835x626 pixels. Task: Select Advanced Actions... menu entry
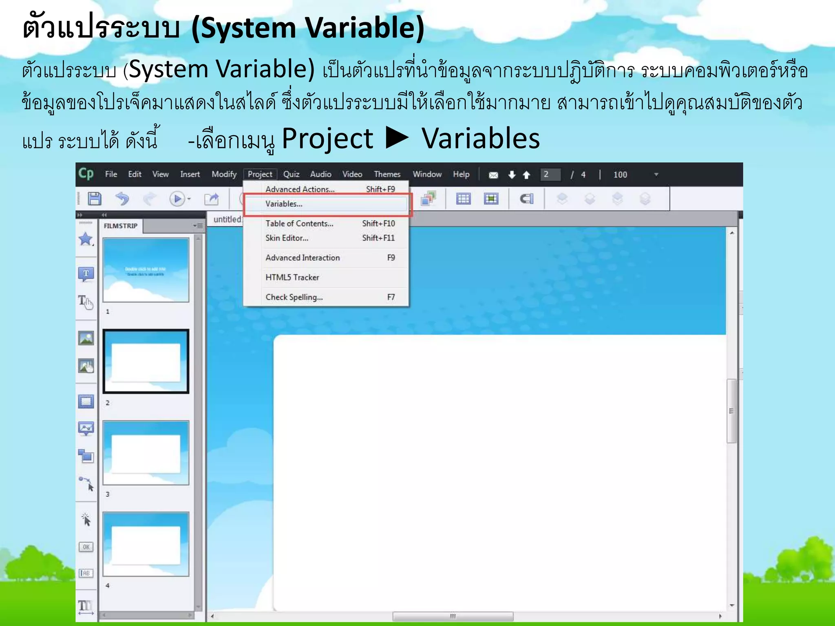coord(300,189)
